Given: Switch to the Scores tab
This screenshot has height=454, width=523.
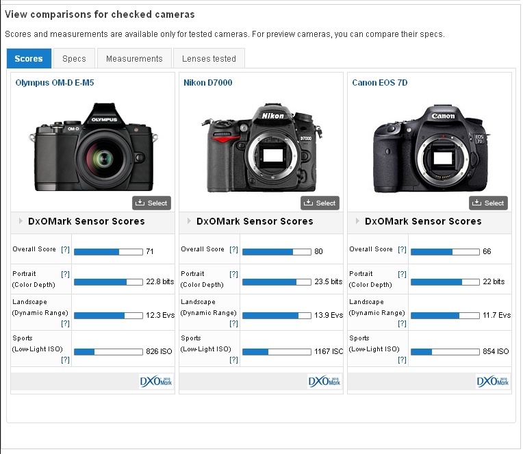Looking at the screenshot, I should (x=29, y=58).
